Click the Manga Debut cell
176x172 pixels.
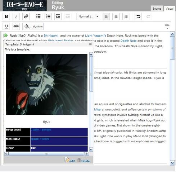pos(18,132)
